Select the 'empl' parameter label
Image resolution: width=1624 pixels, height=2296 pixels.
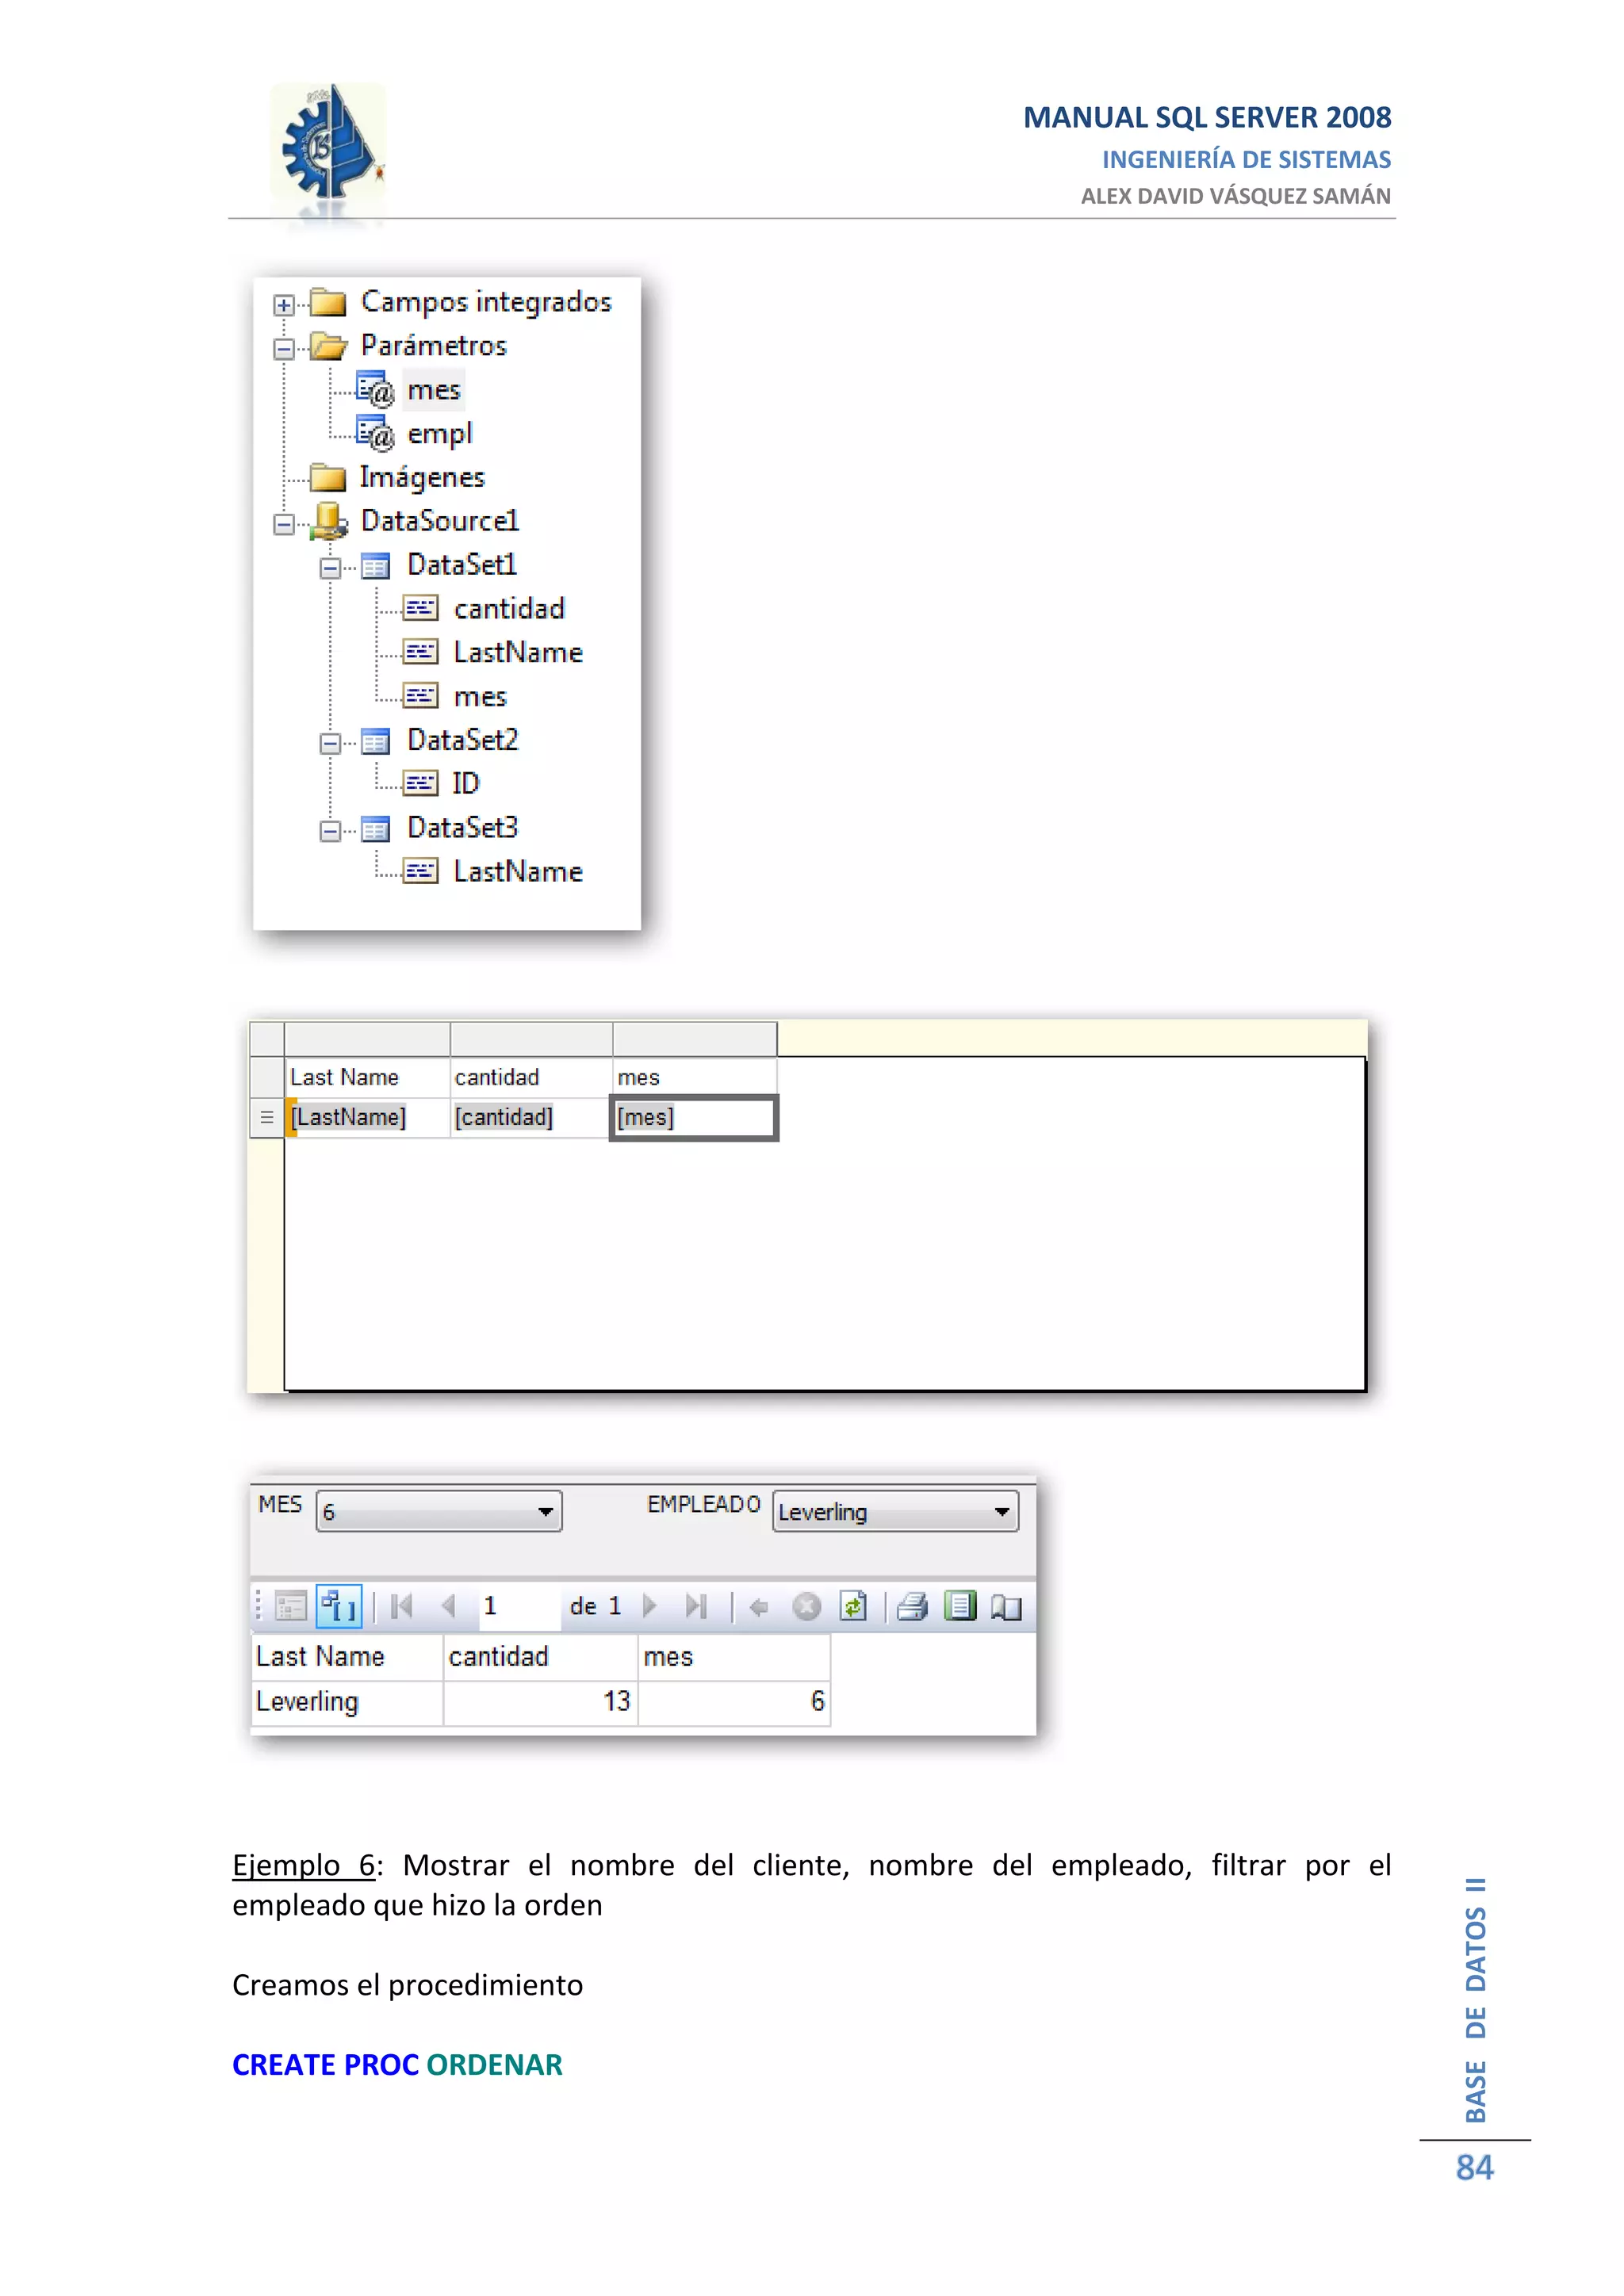(439, 434)
